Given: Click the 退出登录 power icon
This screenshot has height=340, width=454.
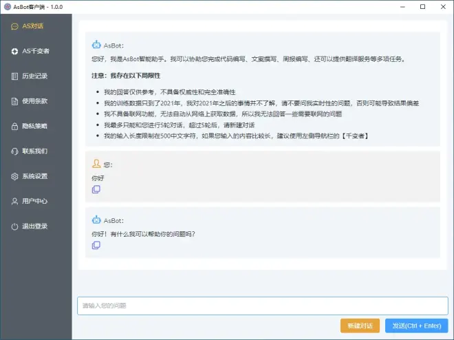Looking at the screenshot, I should (15, 226).
